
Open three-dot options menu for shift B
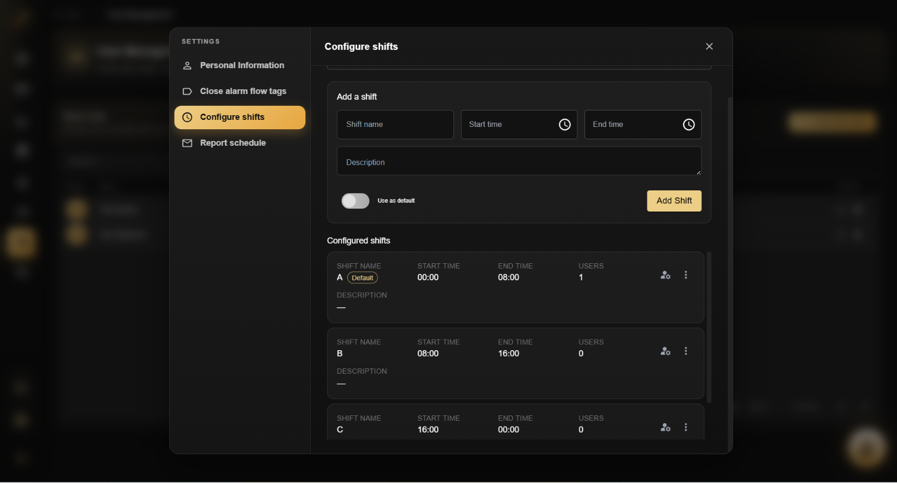click(686, 351)
